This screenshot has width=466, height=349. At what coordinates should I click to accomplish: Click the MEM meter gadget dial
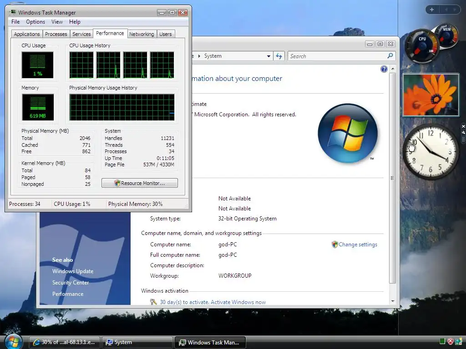[x=447, y=35]
